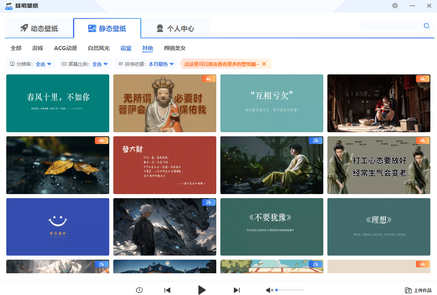437x295 pixels.
Task: Select the ACG动漫 category filter
Action: tap(65, 48)
